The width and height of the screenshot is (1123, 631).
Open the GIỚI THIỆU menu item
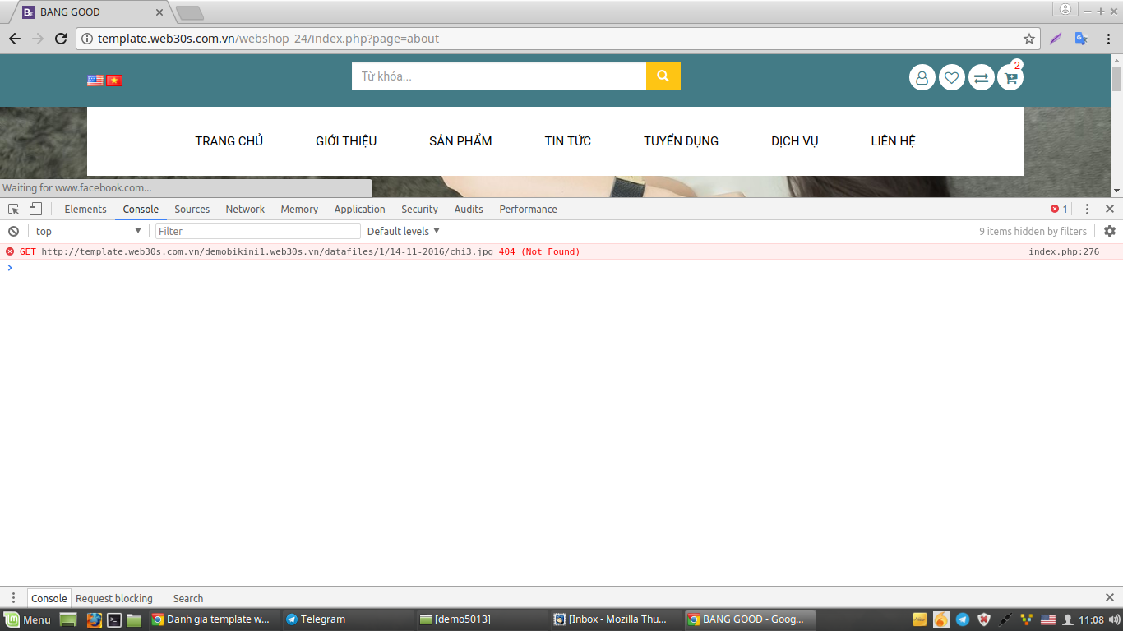pyautogui.click(x=346, y=141)
